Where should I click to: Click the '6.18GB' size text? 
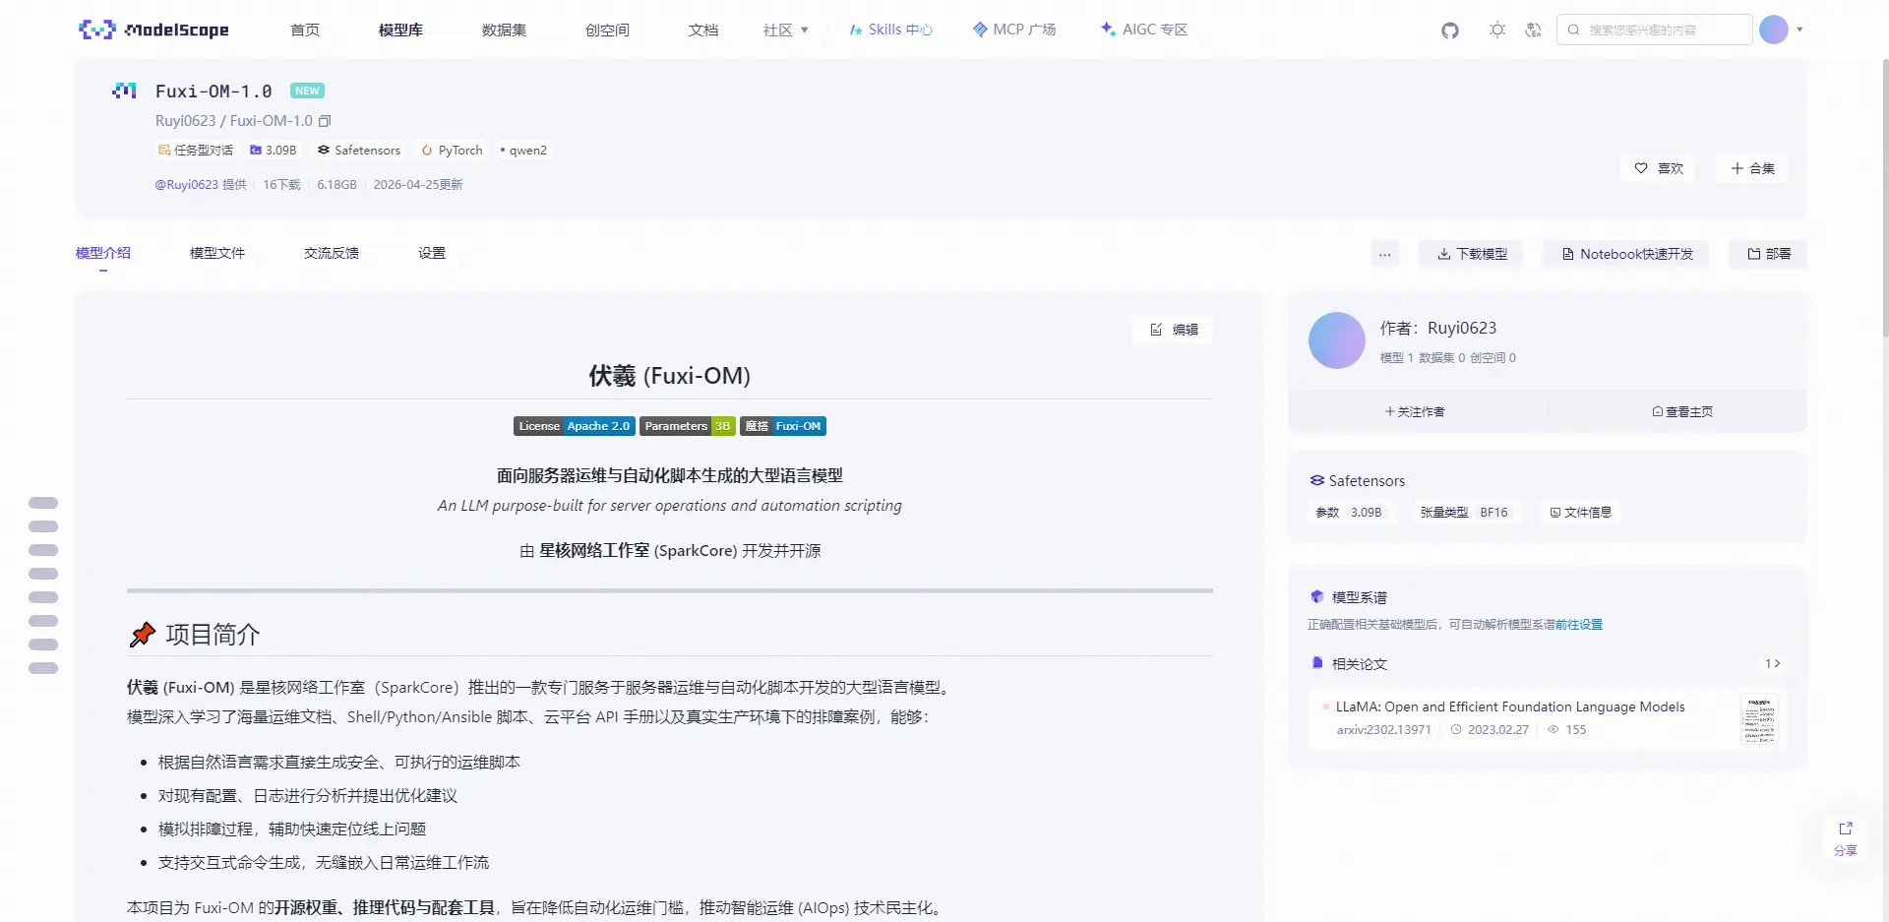(x=336, y=184)
